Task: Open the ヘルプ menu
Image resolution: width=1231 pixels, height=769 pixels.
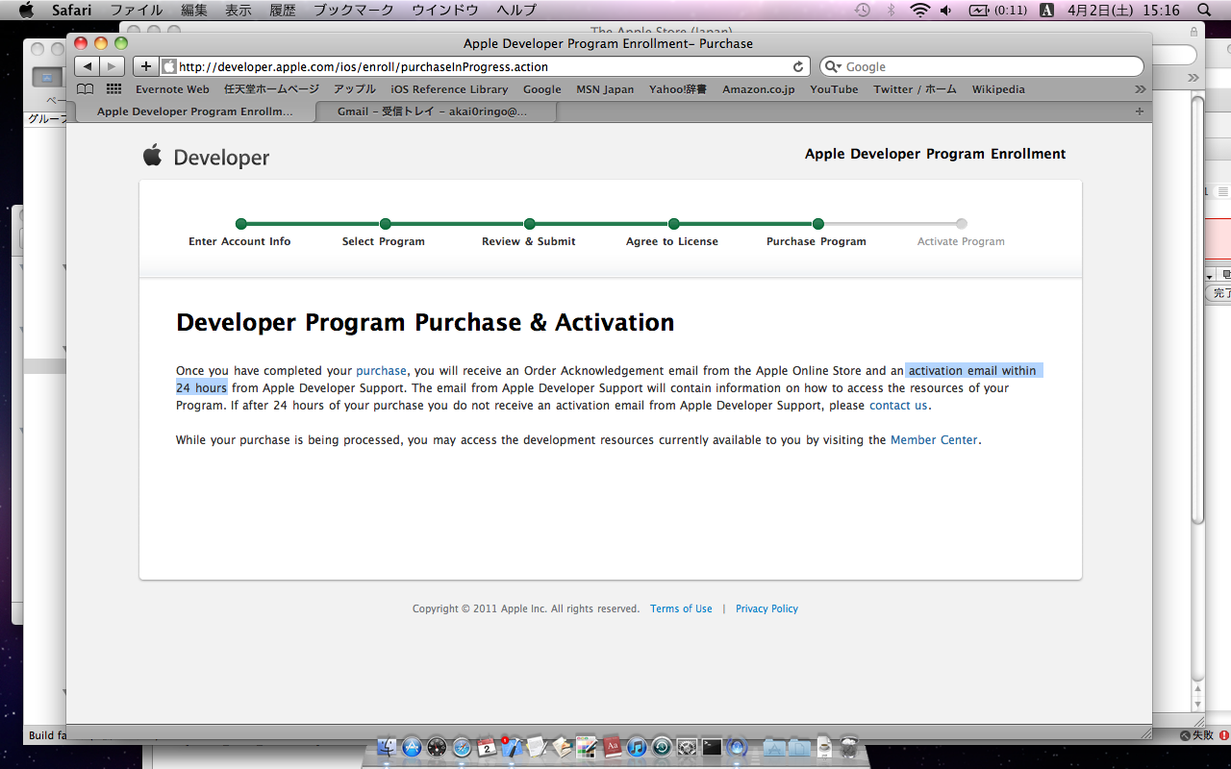Action: pos(516,10)
